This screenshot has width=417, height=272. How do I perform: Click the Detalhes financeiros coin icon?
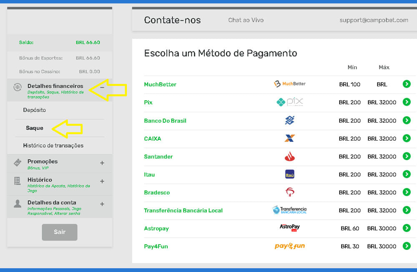(18, 87)
